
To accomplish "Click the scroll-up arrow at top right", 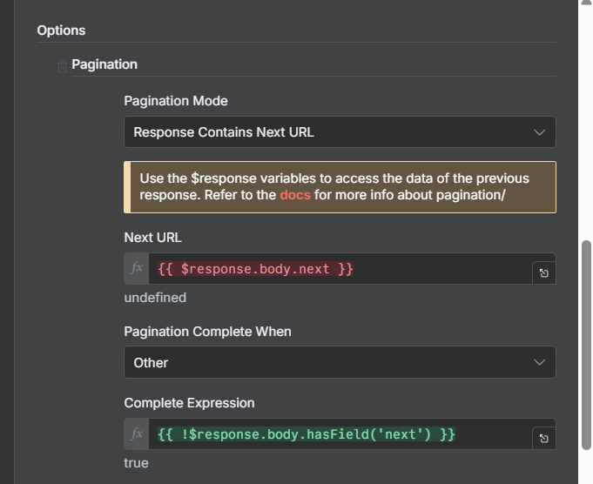I will (586, 4).
